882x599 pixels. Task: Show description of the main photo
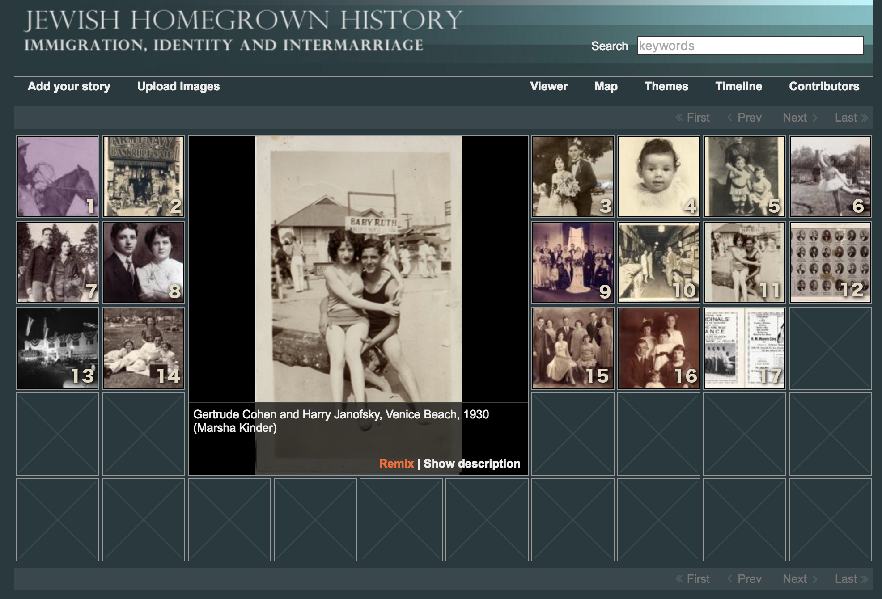point(472,464)
